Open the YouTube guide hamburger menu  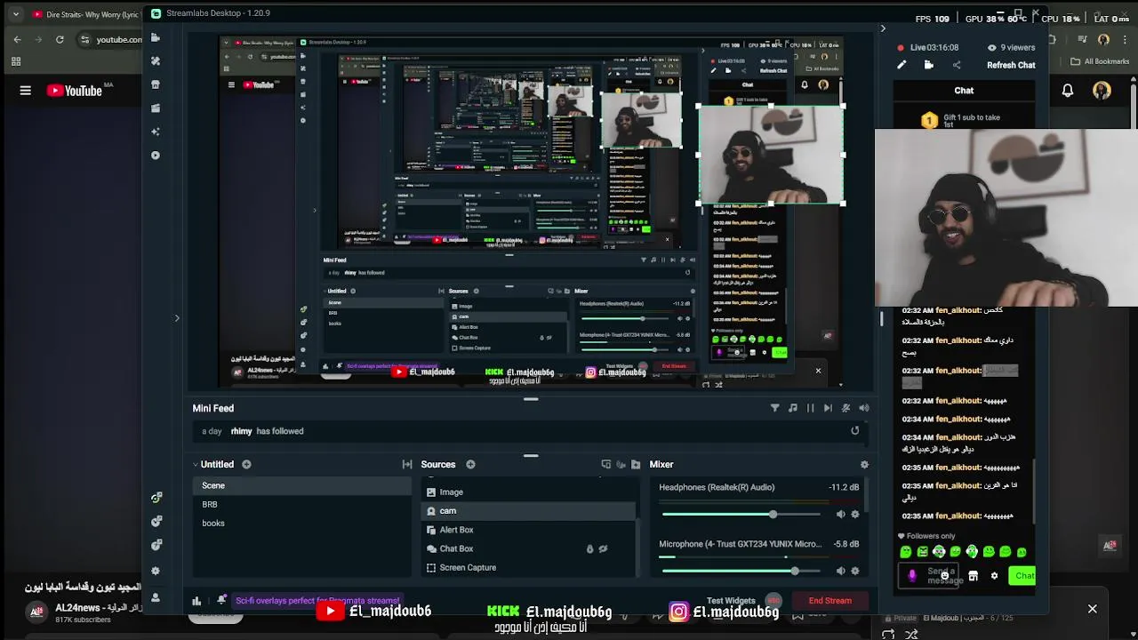(x=25, y=90)
